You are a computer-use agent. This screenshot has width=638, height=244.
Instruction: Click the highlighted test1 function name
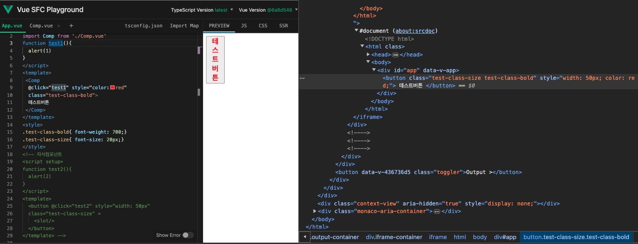[56, 43]
